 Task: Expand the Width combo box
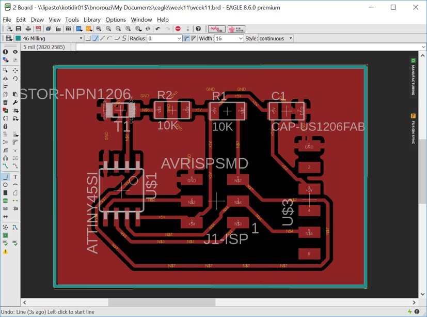point(241,38)
